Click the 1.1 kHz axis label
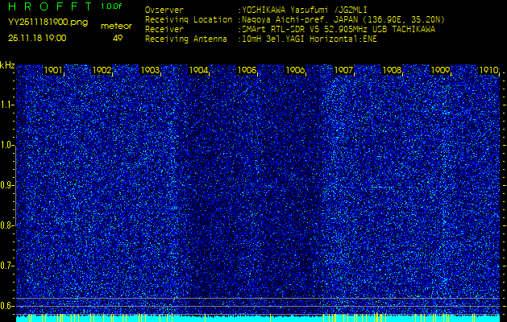The height and width of the screenshot is (322, 507). pos(7,105)
